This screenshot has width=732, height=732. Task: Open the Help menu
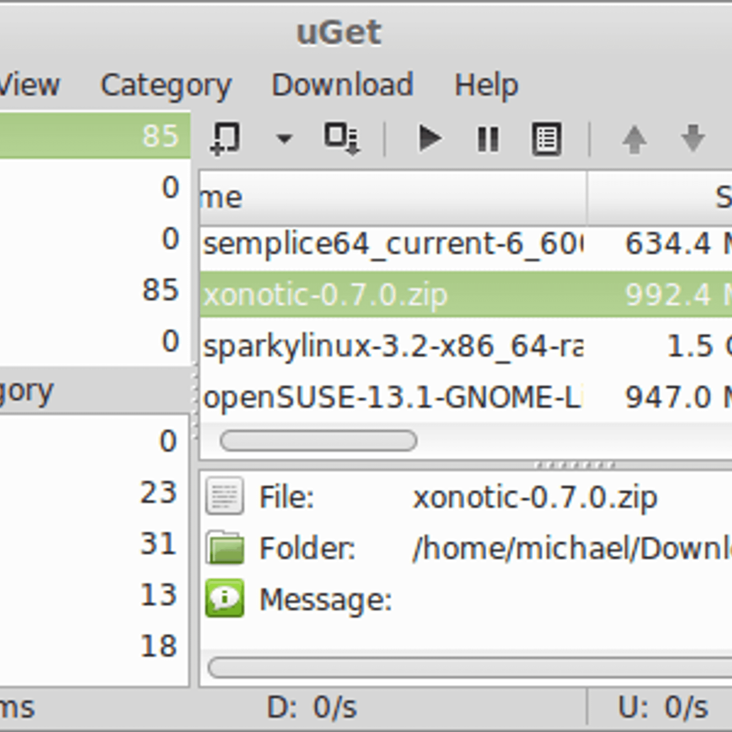click(x=486, y=86)
